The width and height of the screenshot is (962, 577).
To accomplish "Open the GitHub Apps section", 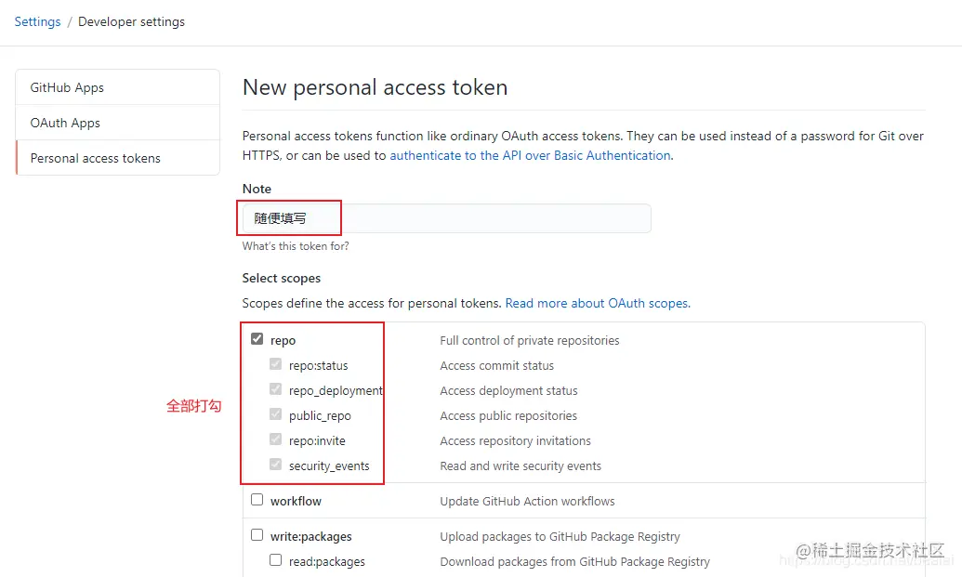I will tap(67, 87).
